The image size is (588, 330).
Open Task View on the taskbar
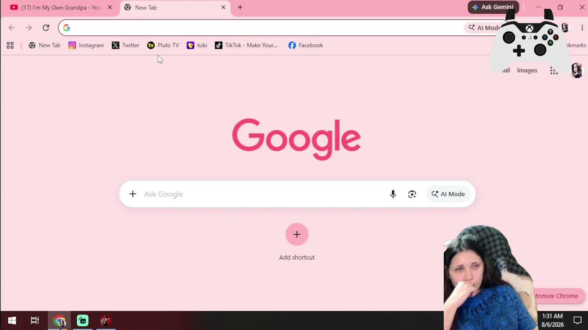35,320
